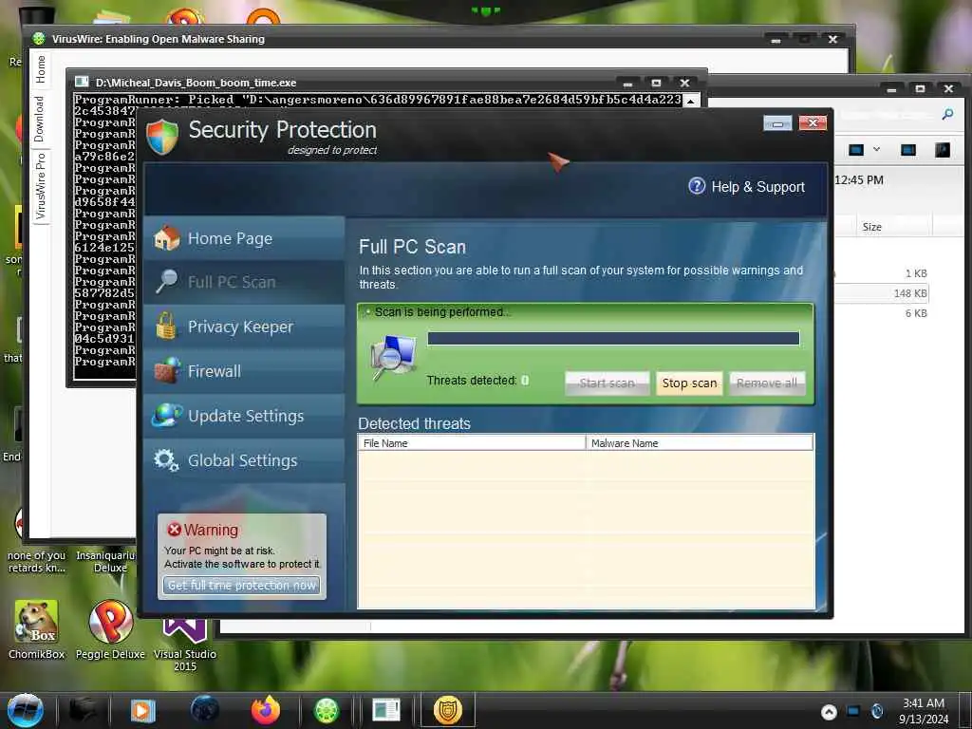The width and height of the screenshot is (972, 729).
Task: Open the view options dropdown arrow in file window
Action: 876,149
